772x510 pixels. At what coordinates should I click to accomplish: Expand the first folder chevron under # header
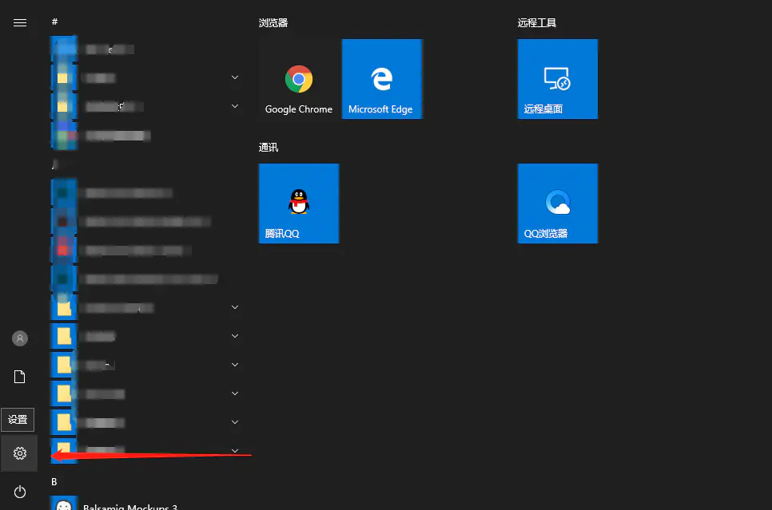coord(235,77)
